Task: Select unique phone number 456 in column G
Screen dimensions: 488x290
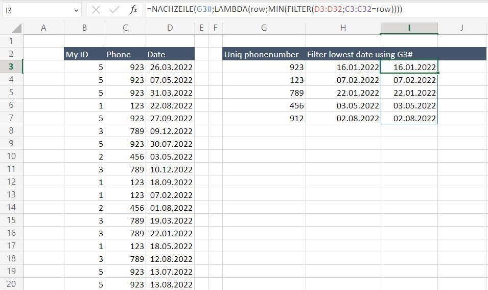Action: click(264, 105)
